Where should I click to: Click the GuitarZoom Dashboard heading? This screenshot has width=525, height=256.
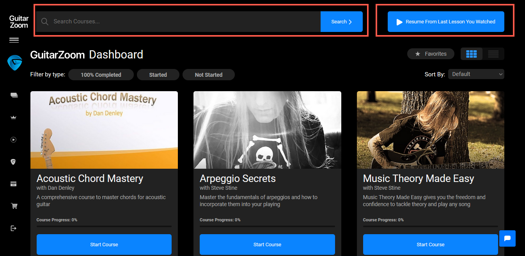tap(87, 55)
